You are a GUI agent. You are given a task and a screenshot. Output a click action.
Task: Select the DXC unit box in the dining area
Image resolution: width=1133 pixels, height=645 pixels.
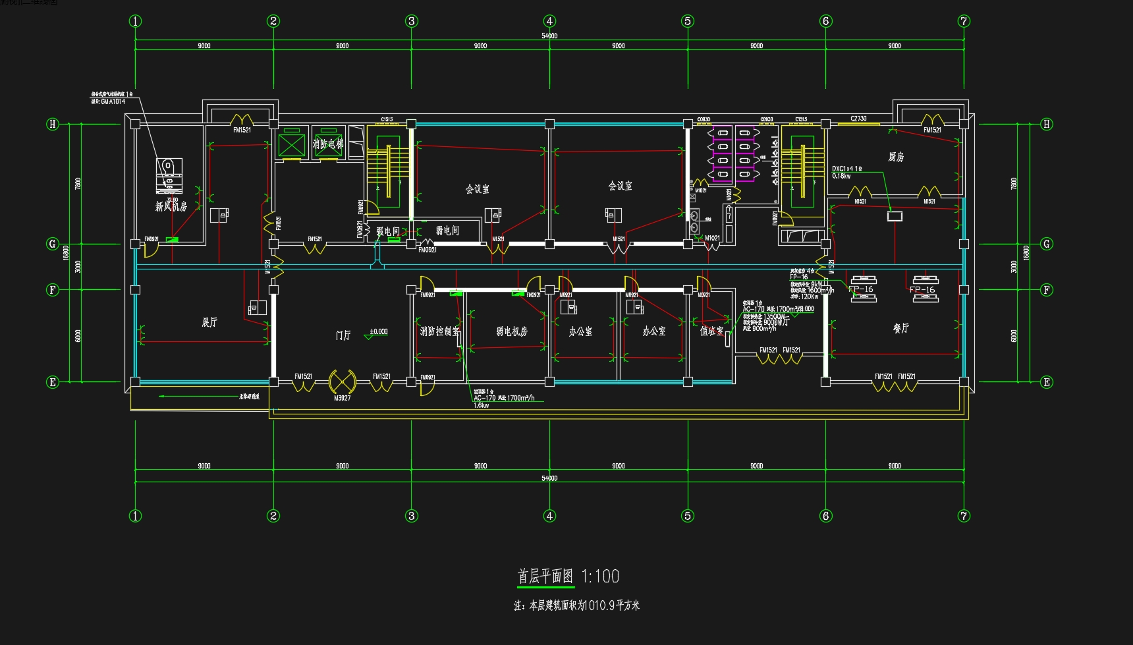coord(895,216)
